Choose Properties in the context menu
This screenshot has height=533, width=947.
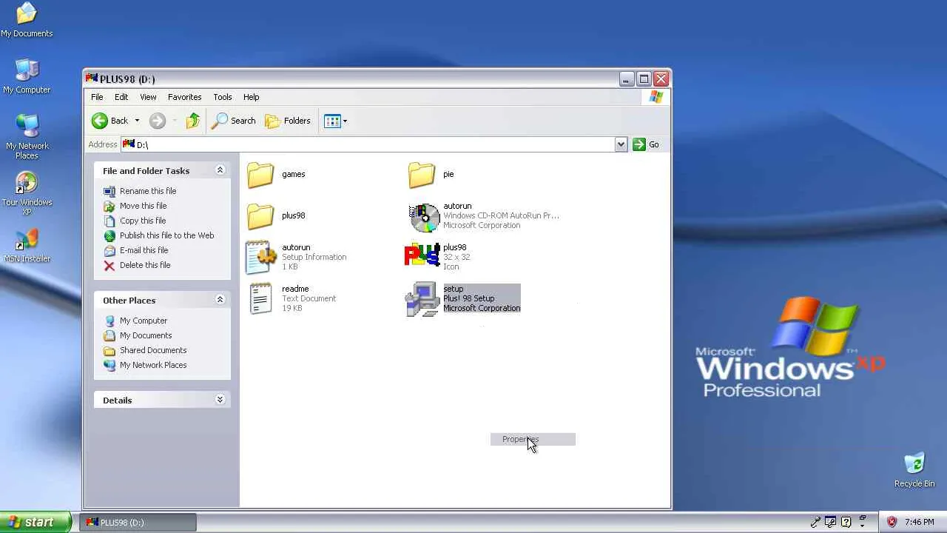pos(533,440)
